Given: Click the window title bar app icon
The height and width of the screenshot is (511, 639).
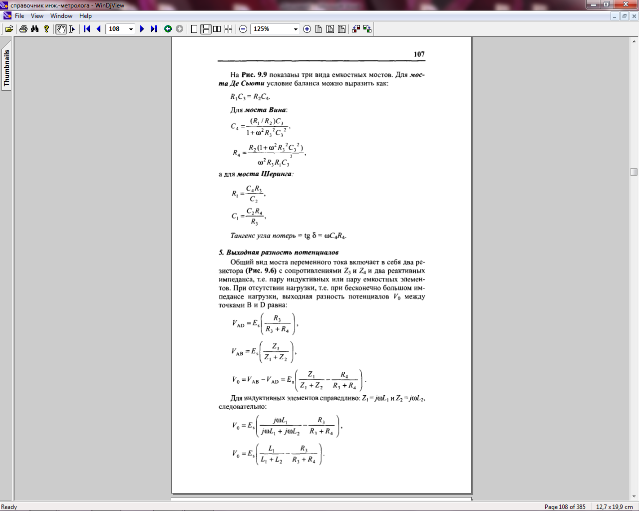Looking at the screenshot, I should point(4,5).
